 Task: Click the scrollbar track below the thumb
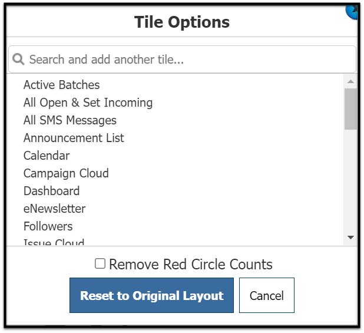tap(350, 180)
